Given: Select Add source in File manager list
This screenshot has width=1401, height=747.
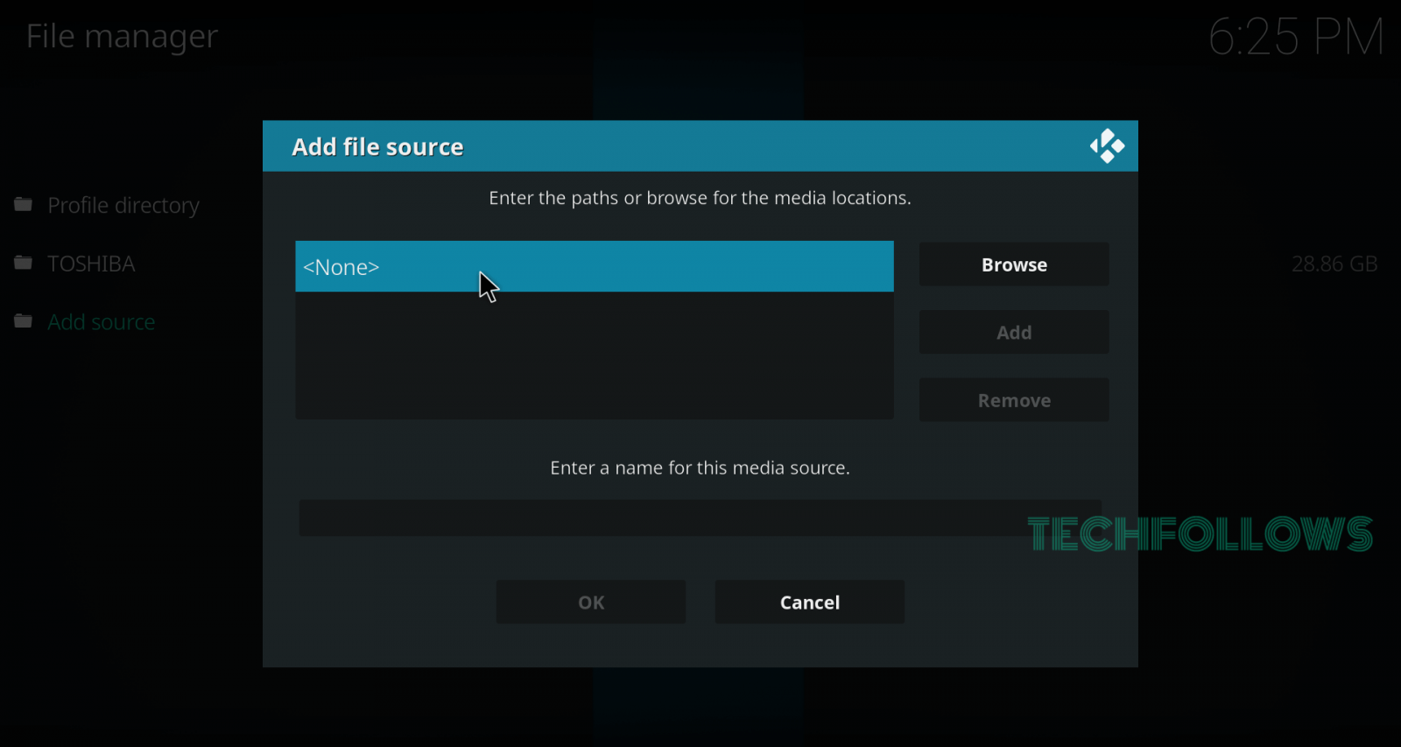Looking at the screenshot, I should pyautogui.click(x=102, y=322).
